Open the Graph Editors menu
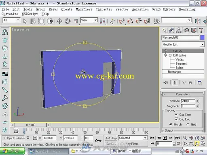This screenshot has height=155, width=207. click(164, 9)
